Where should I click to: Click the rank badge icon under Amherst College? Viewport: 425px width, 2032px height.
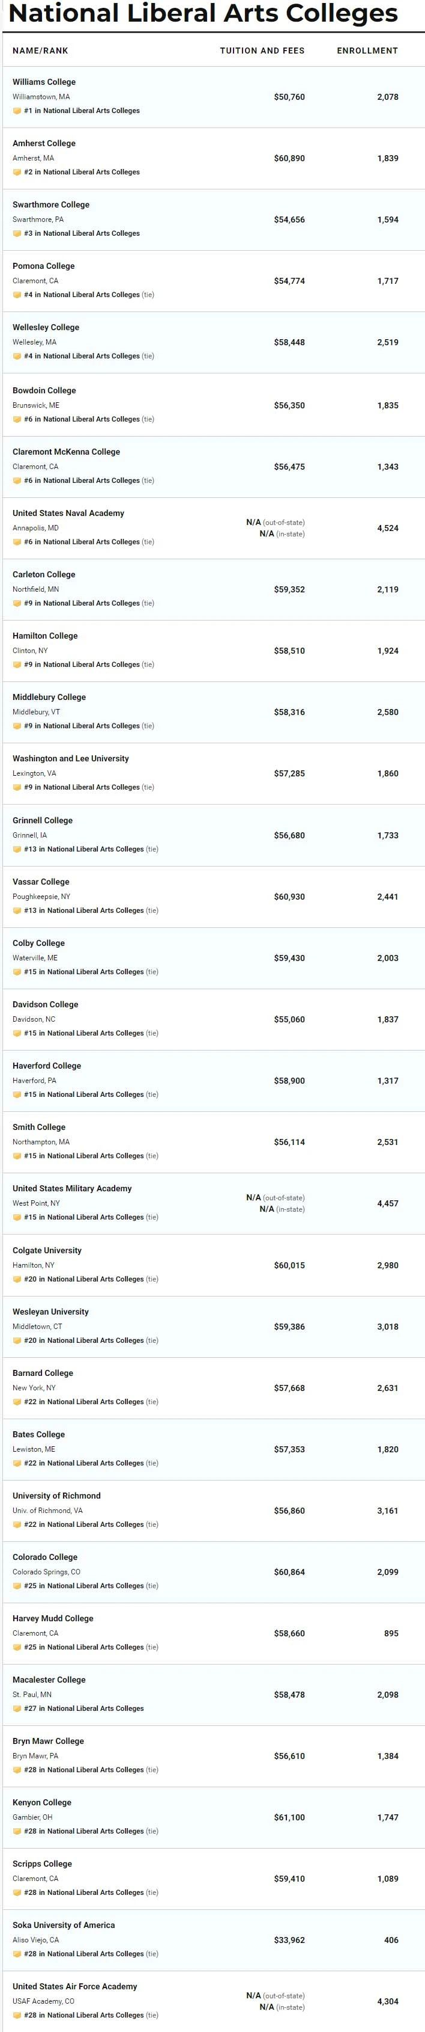point(17,172)
